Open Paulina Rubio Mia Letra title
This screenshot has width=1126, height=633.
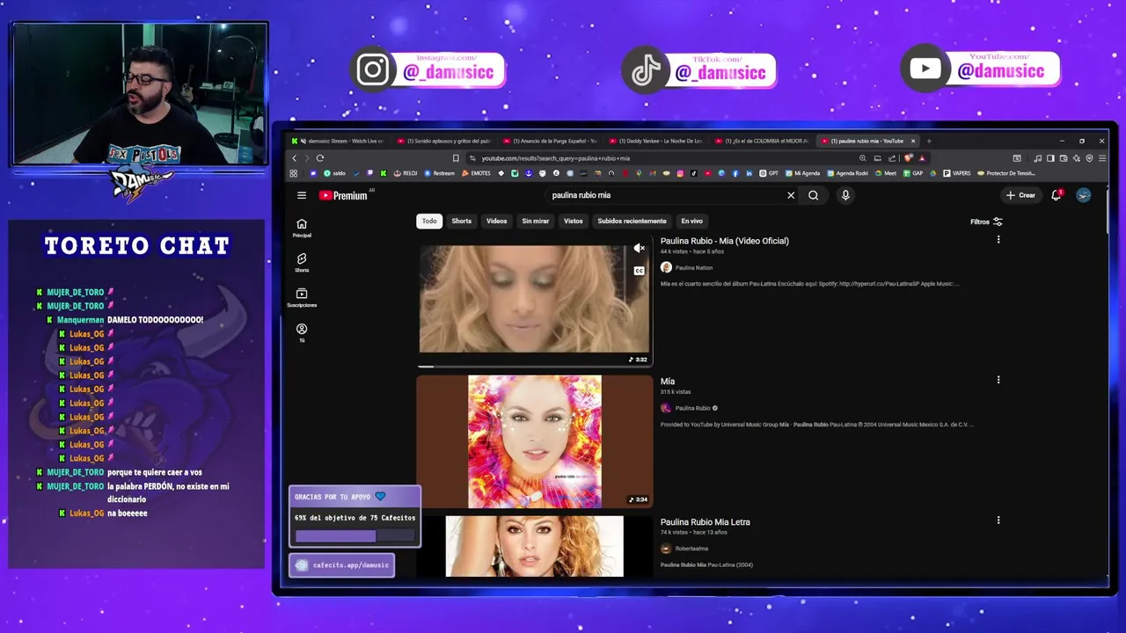pos(706,522)
